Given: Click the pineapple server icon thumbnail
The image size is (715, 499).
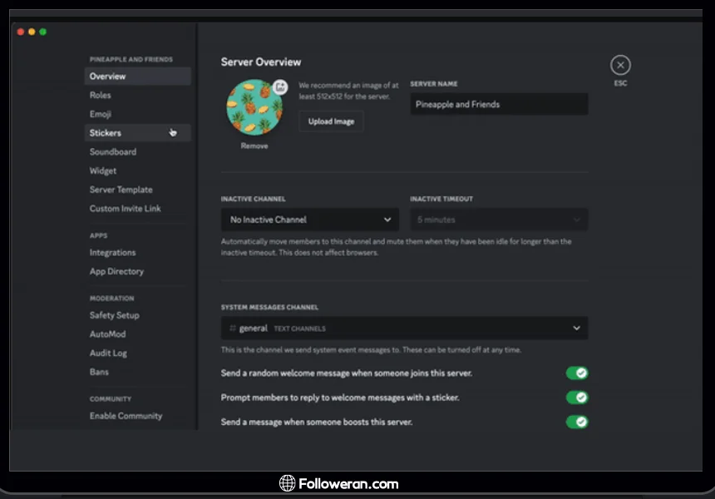Looking at the screenshot, I should [x=254, y=108].
